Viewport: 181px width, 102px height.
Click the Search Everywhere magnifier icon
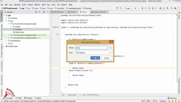pos(172,8)
